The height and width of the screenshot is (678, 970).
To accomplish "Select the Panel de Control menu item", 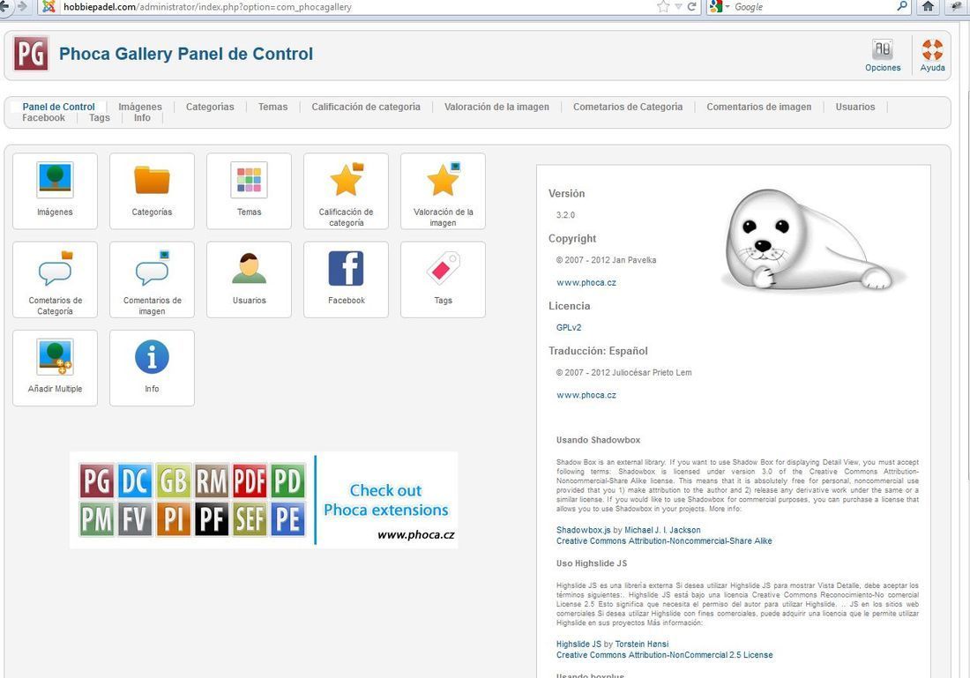I will (x=59, y=107).
